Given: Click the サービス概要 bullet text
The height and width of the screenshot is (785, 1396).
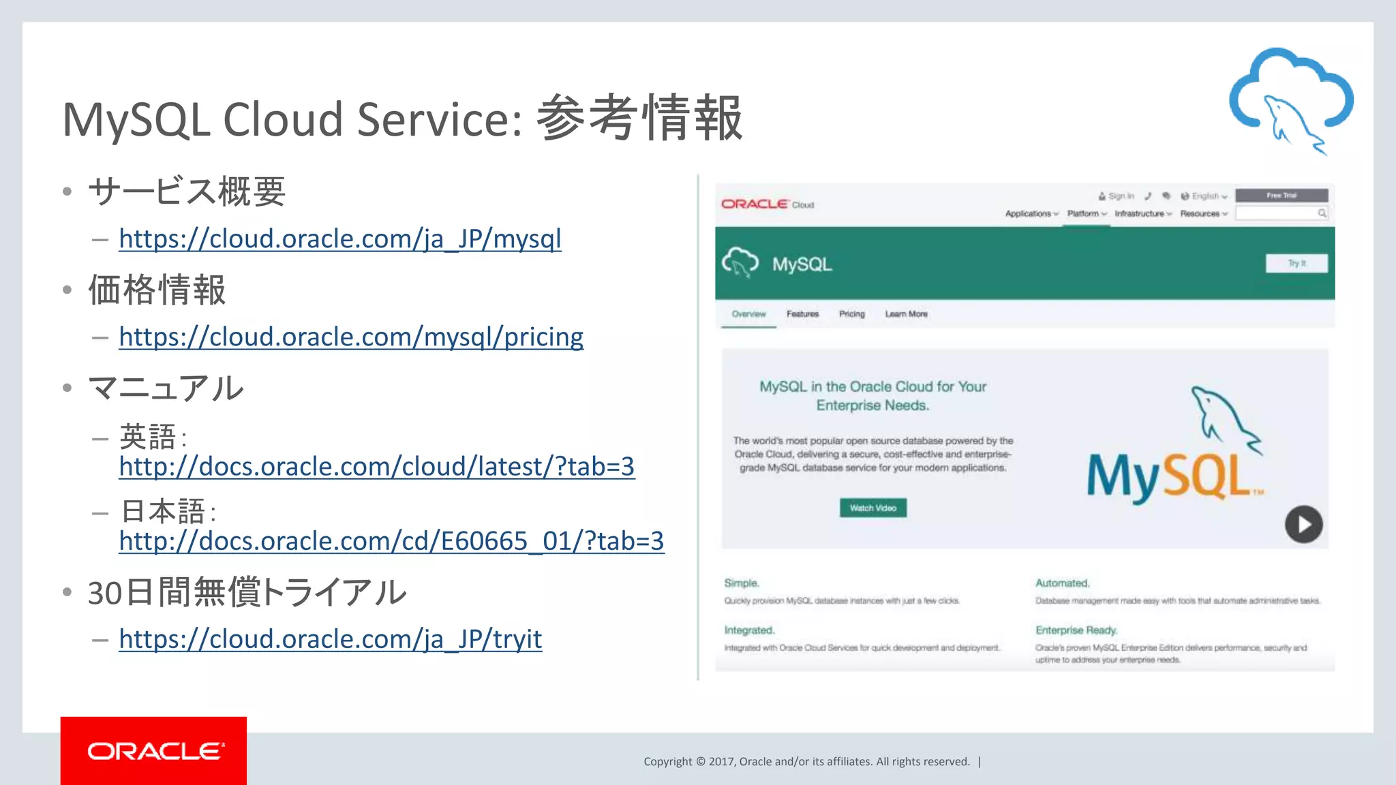Looking at the screenshot, I should pyautogui.click(x=187, y=191).
